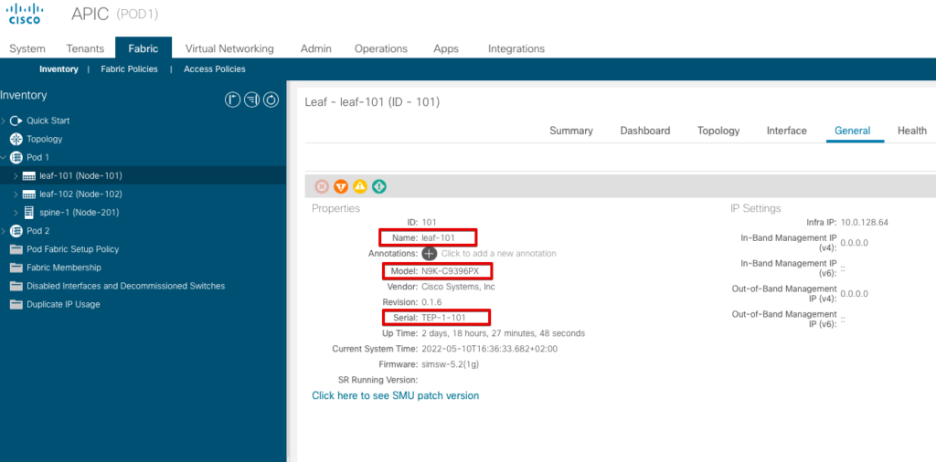Open the Operations menu
Viewport: 936px width, 462px height.
point(381,48)
